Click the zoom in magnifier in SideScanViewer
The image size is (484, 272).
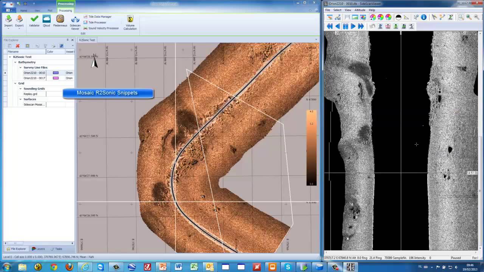point(469,17)
